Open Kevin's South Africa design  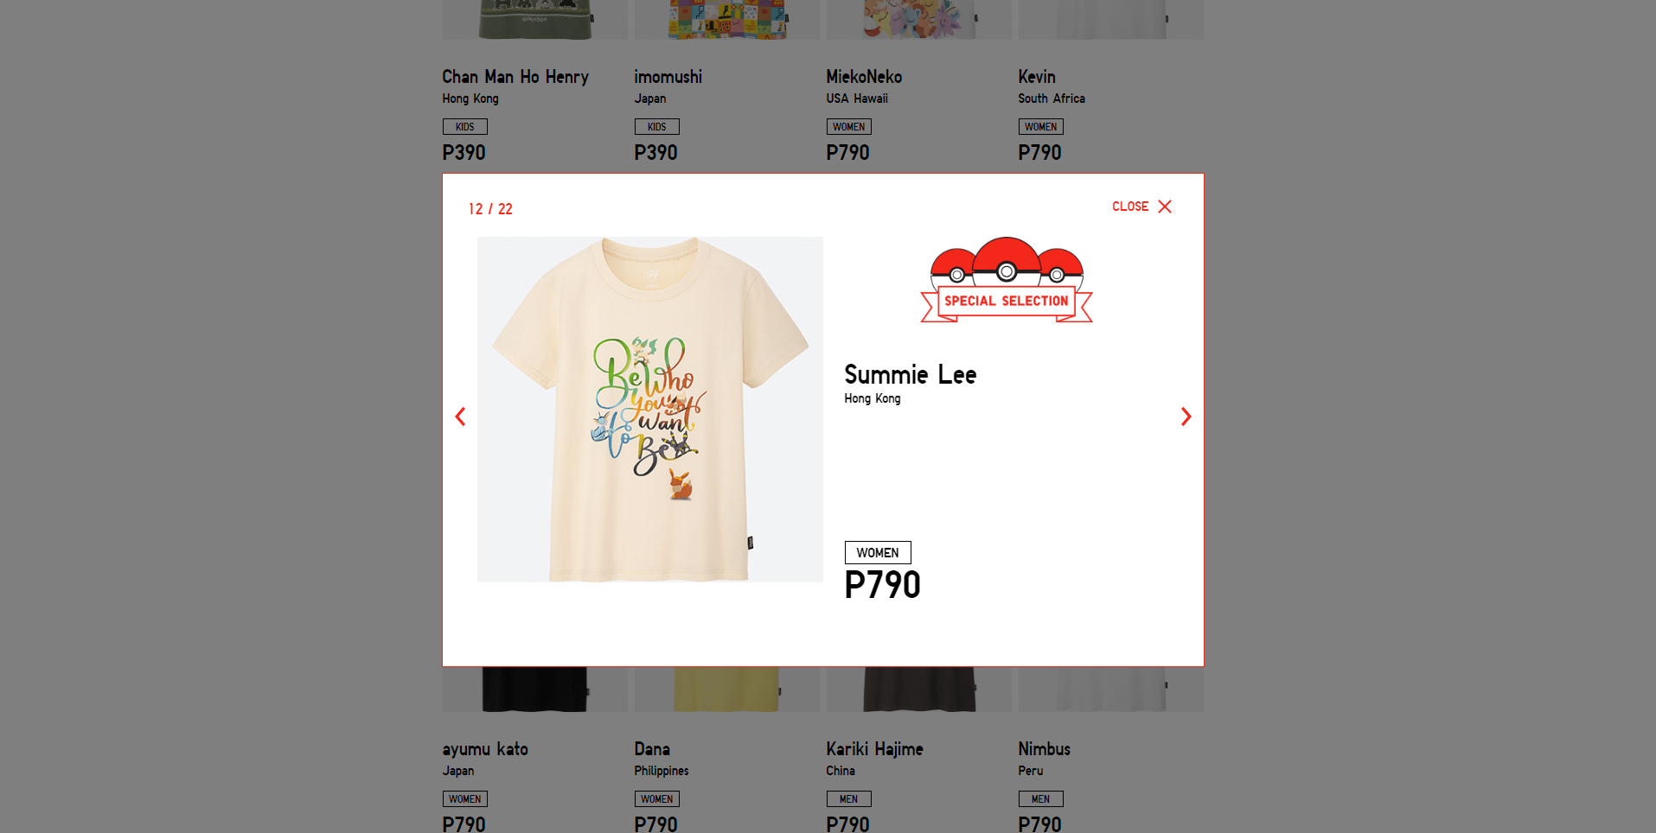pyautogui.click(x=1037, y=77)
